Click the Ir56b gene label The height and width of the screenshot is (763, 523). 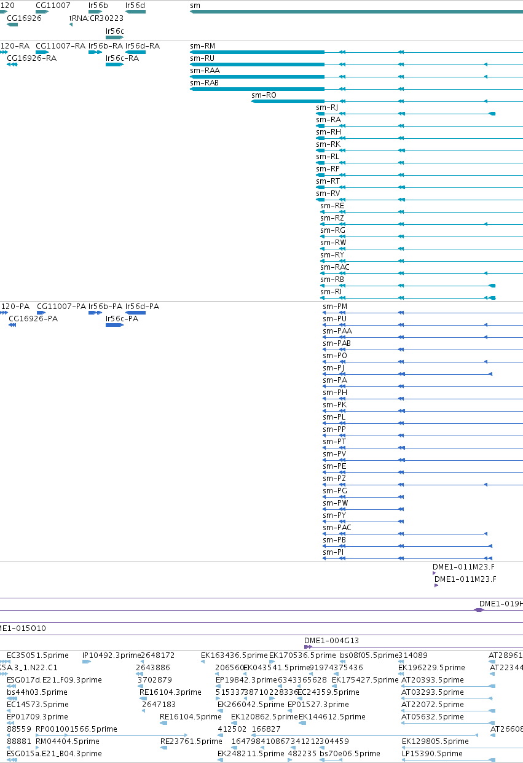point(98,6)
